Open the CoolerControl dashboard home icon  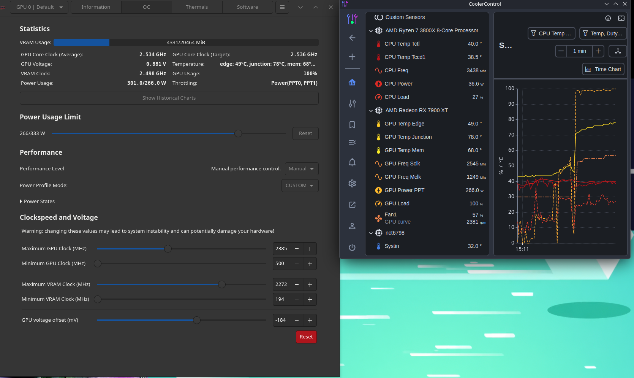pyautogui.click(x=352, y=82)
